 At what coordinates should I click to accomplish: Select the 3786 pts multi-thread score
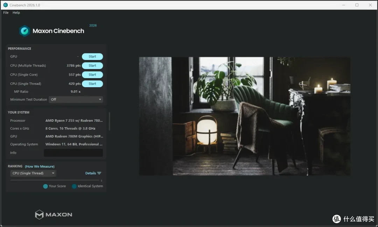[x=73, y=66]
